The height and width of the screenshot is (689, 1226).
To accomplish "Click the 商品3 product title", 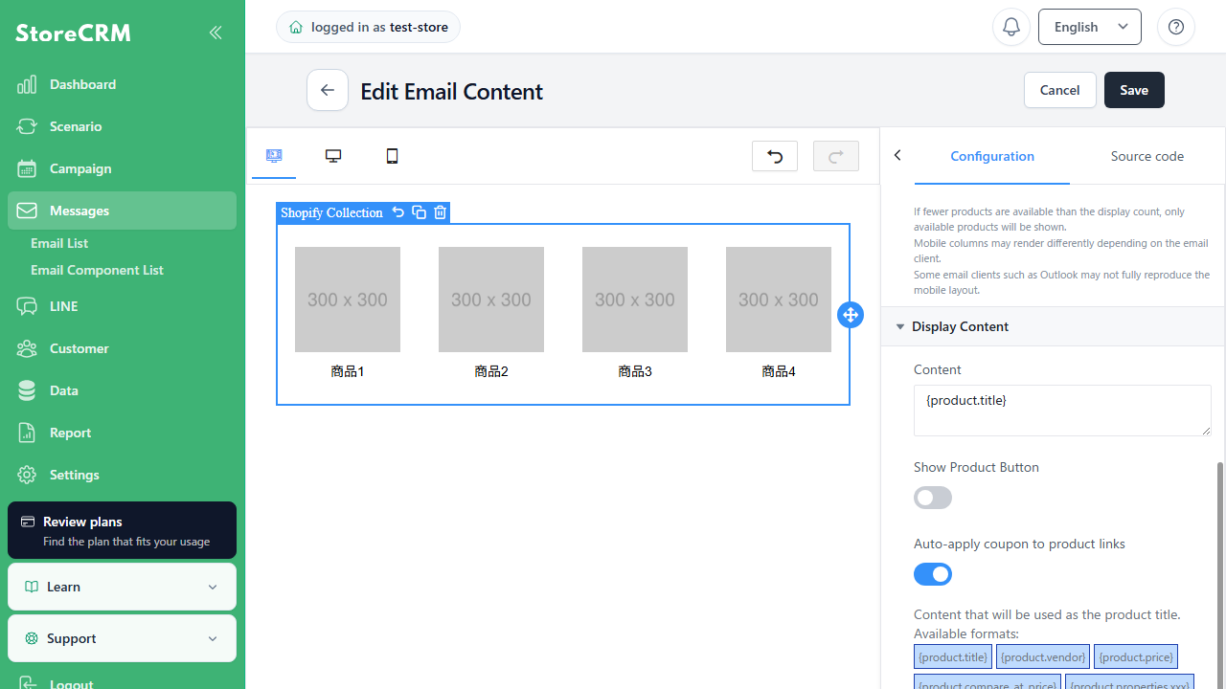I will [x=635, y=371].
